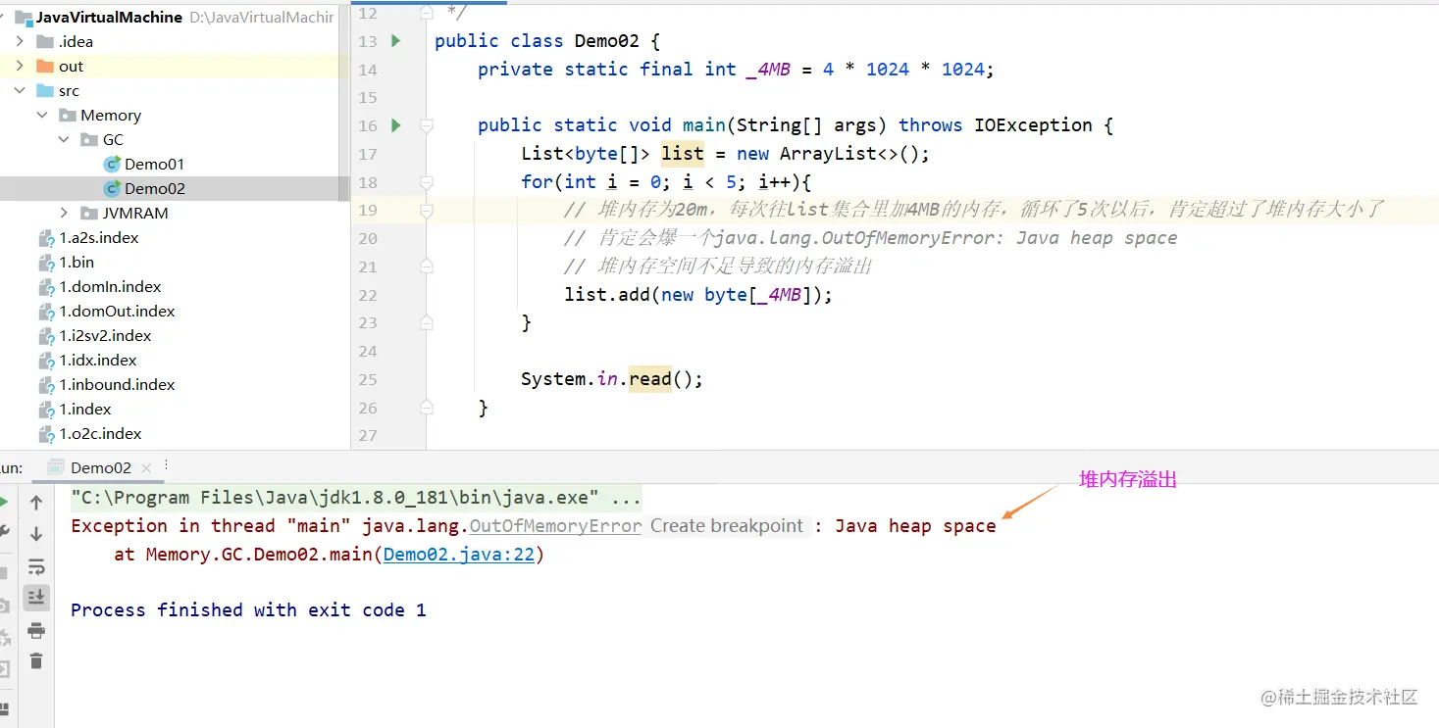The height and width of the screenshot is (728, 1439).
Task: Print the Run console output
Action: pyautogui.click(x=36, y=629)
